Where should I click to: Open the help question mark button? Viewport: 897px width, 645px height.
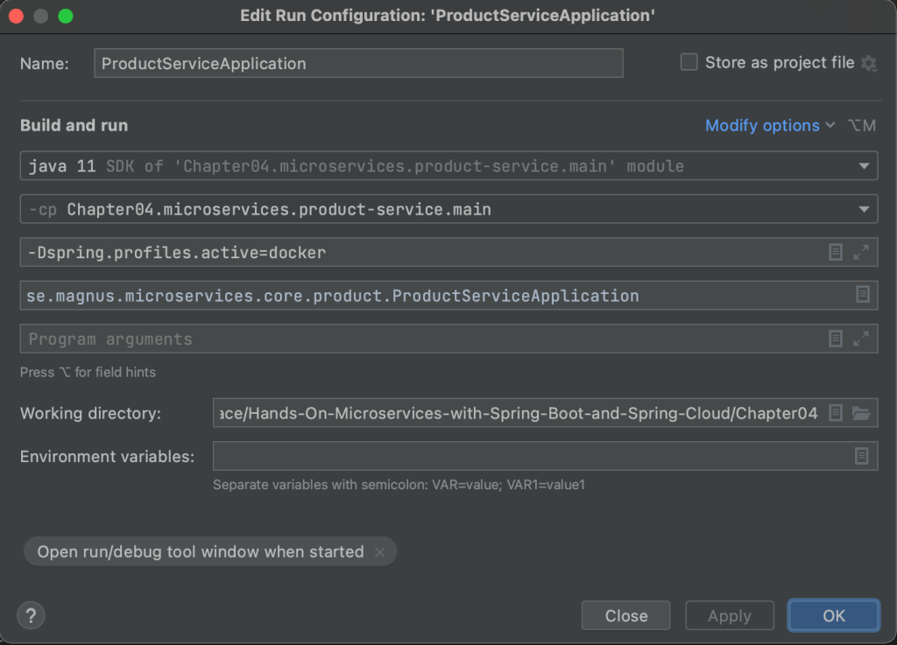click(x=31, y=615)
